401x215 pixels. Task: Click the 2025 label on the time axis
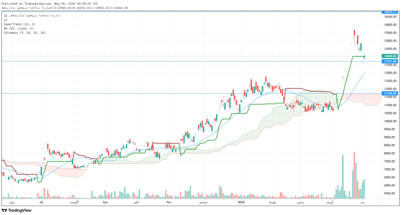(241, 202)
